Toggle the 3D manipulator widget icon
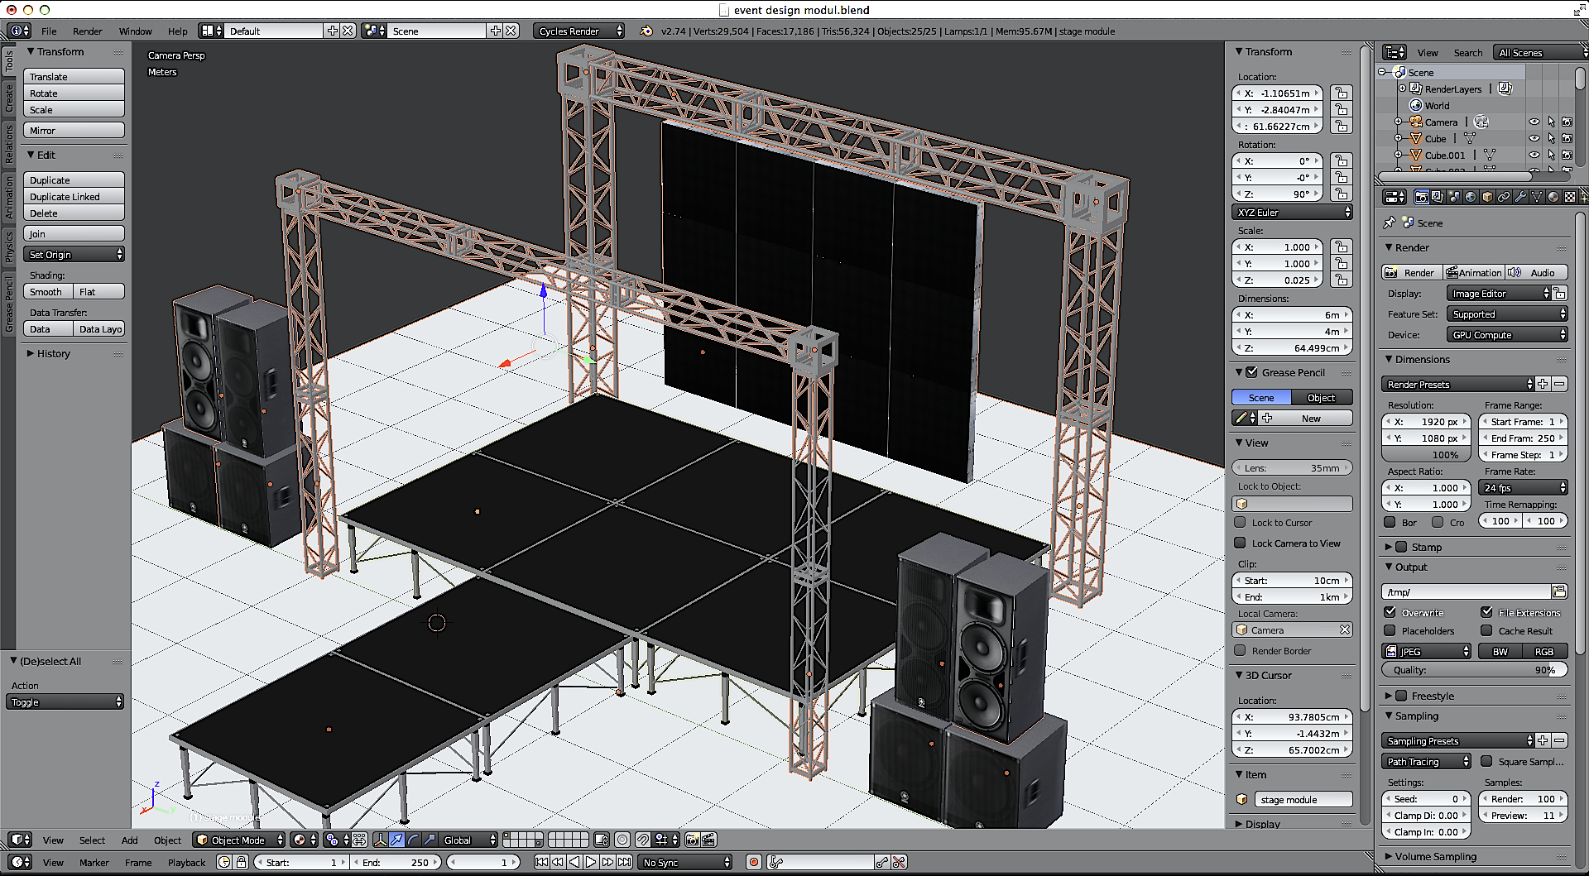Image resolution: width=1589 pixels, height=876 pixels. pos(381,840)
